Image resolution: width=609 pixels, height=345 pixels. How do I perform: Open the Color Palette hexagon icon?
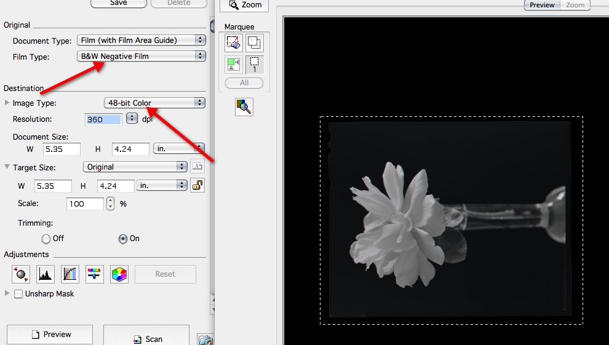click(119, 274)
